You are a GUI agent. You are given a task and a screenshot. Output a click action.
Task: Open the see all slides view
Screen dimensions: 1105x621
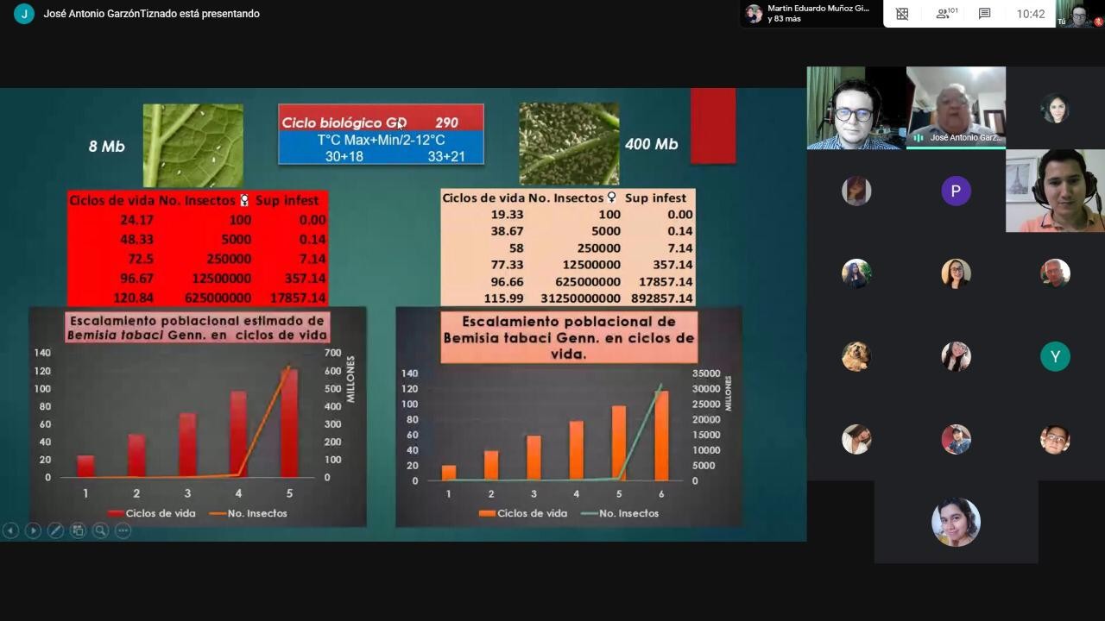(78, 530)
